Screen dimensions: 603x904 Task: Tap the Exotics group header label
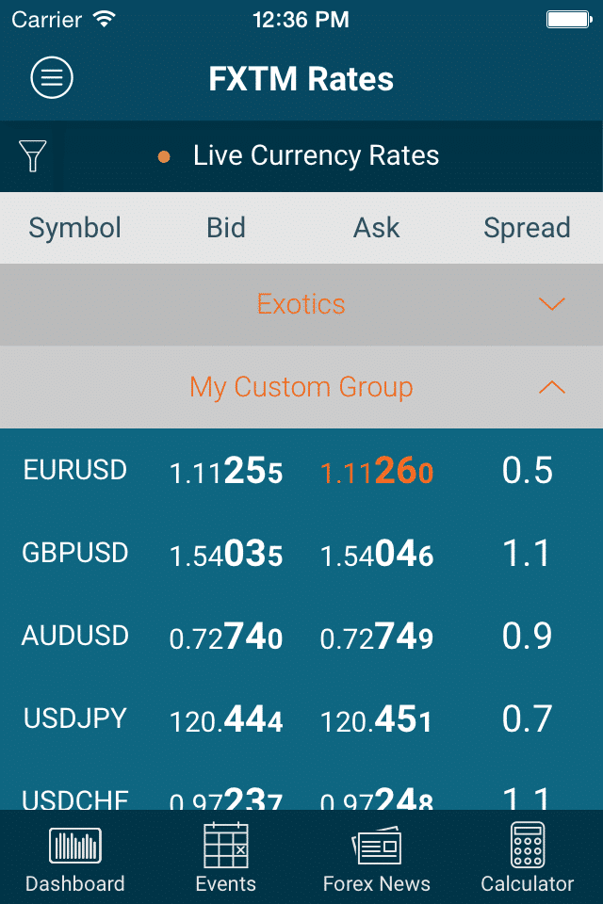click(x=301, y=304)
